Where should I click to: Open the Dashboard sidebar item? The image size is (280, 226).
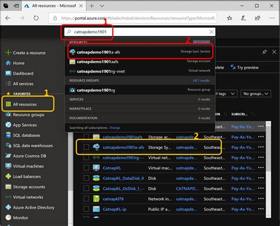pyautogui.click(x=19, y=73)
